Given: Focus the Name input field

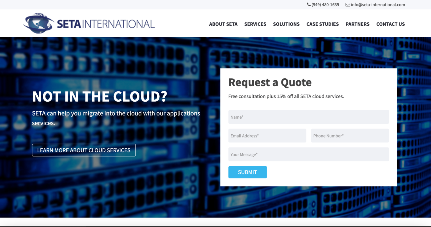Looking at the screenshot, I should tap(309, 117).
